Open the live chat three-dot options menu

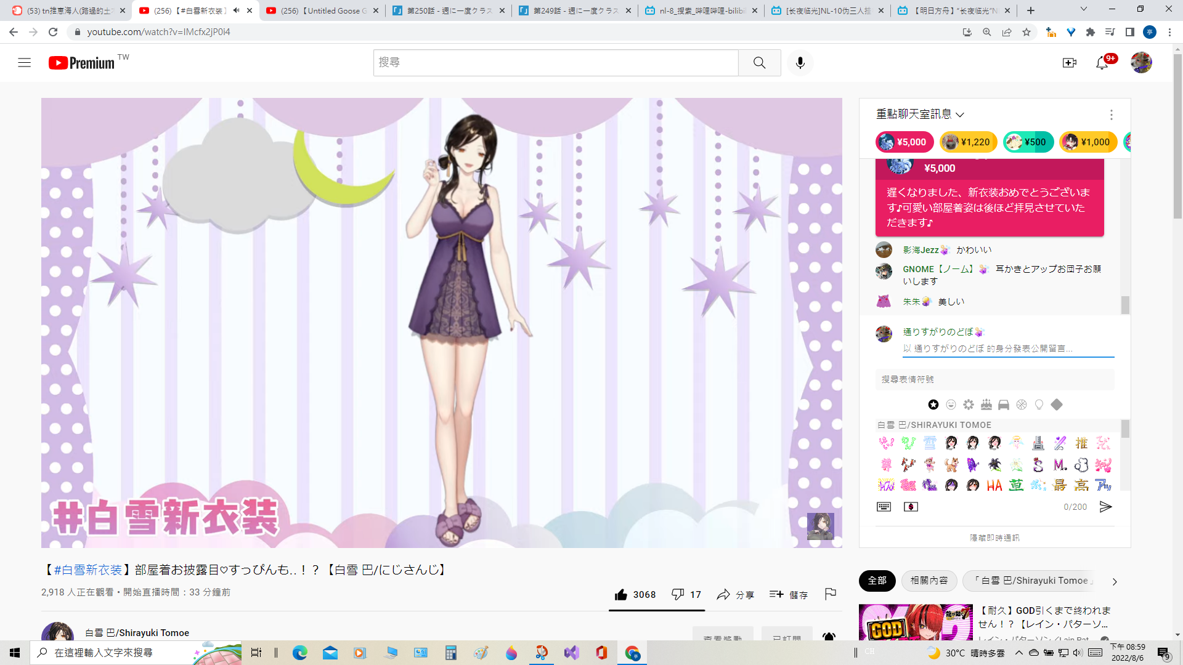1111,115
